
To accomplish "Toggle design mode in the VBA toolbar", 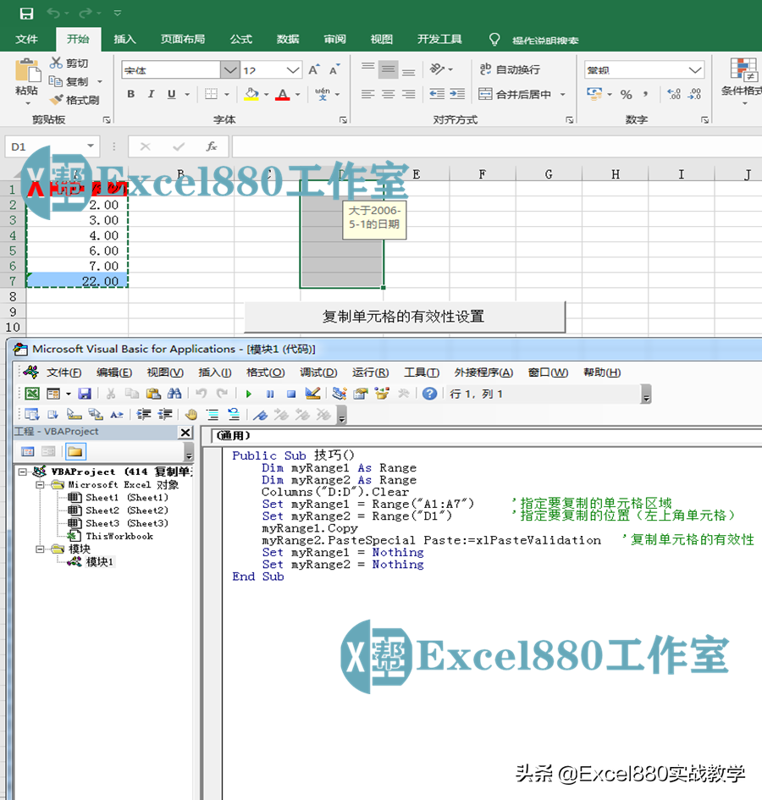I will 312,394.
